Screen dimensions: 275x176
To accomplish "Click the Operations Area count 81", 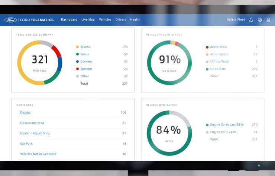I will click(124, 123).
